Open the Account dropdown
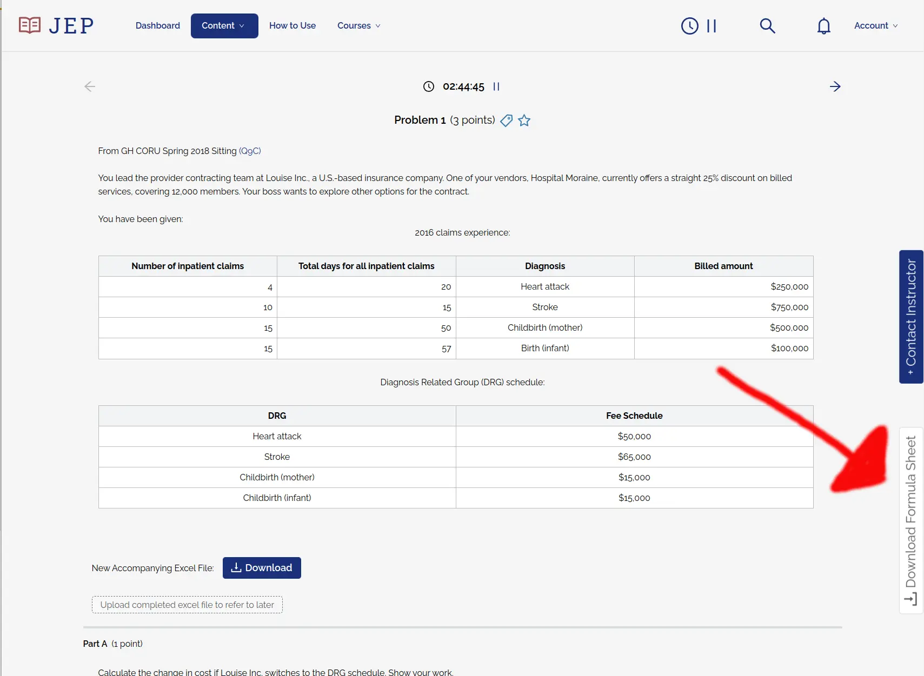 [874, 25]
